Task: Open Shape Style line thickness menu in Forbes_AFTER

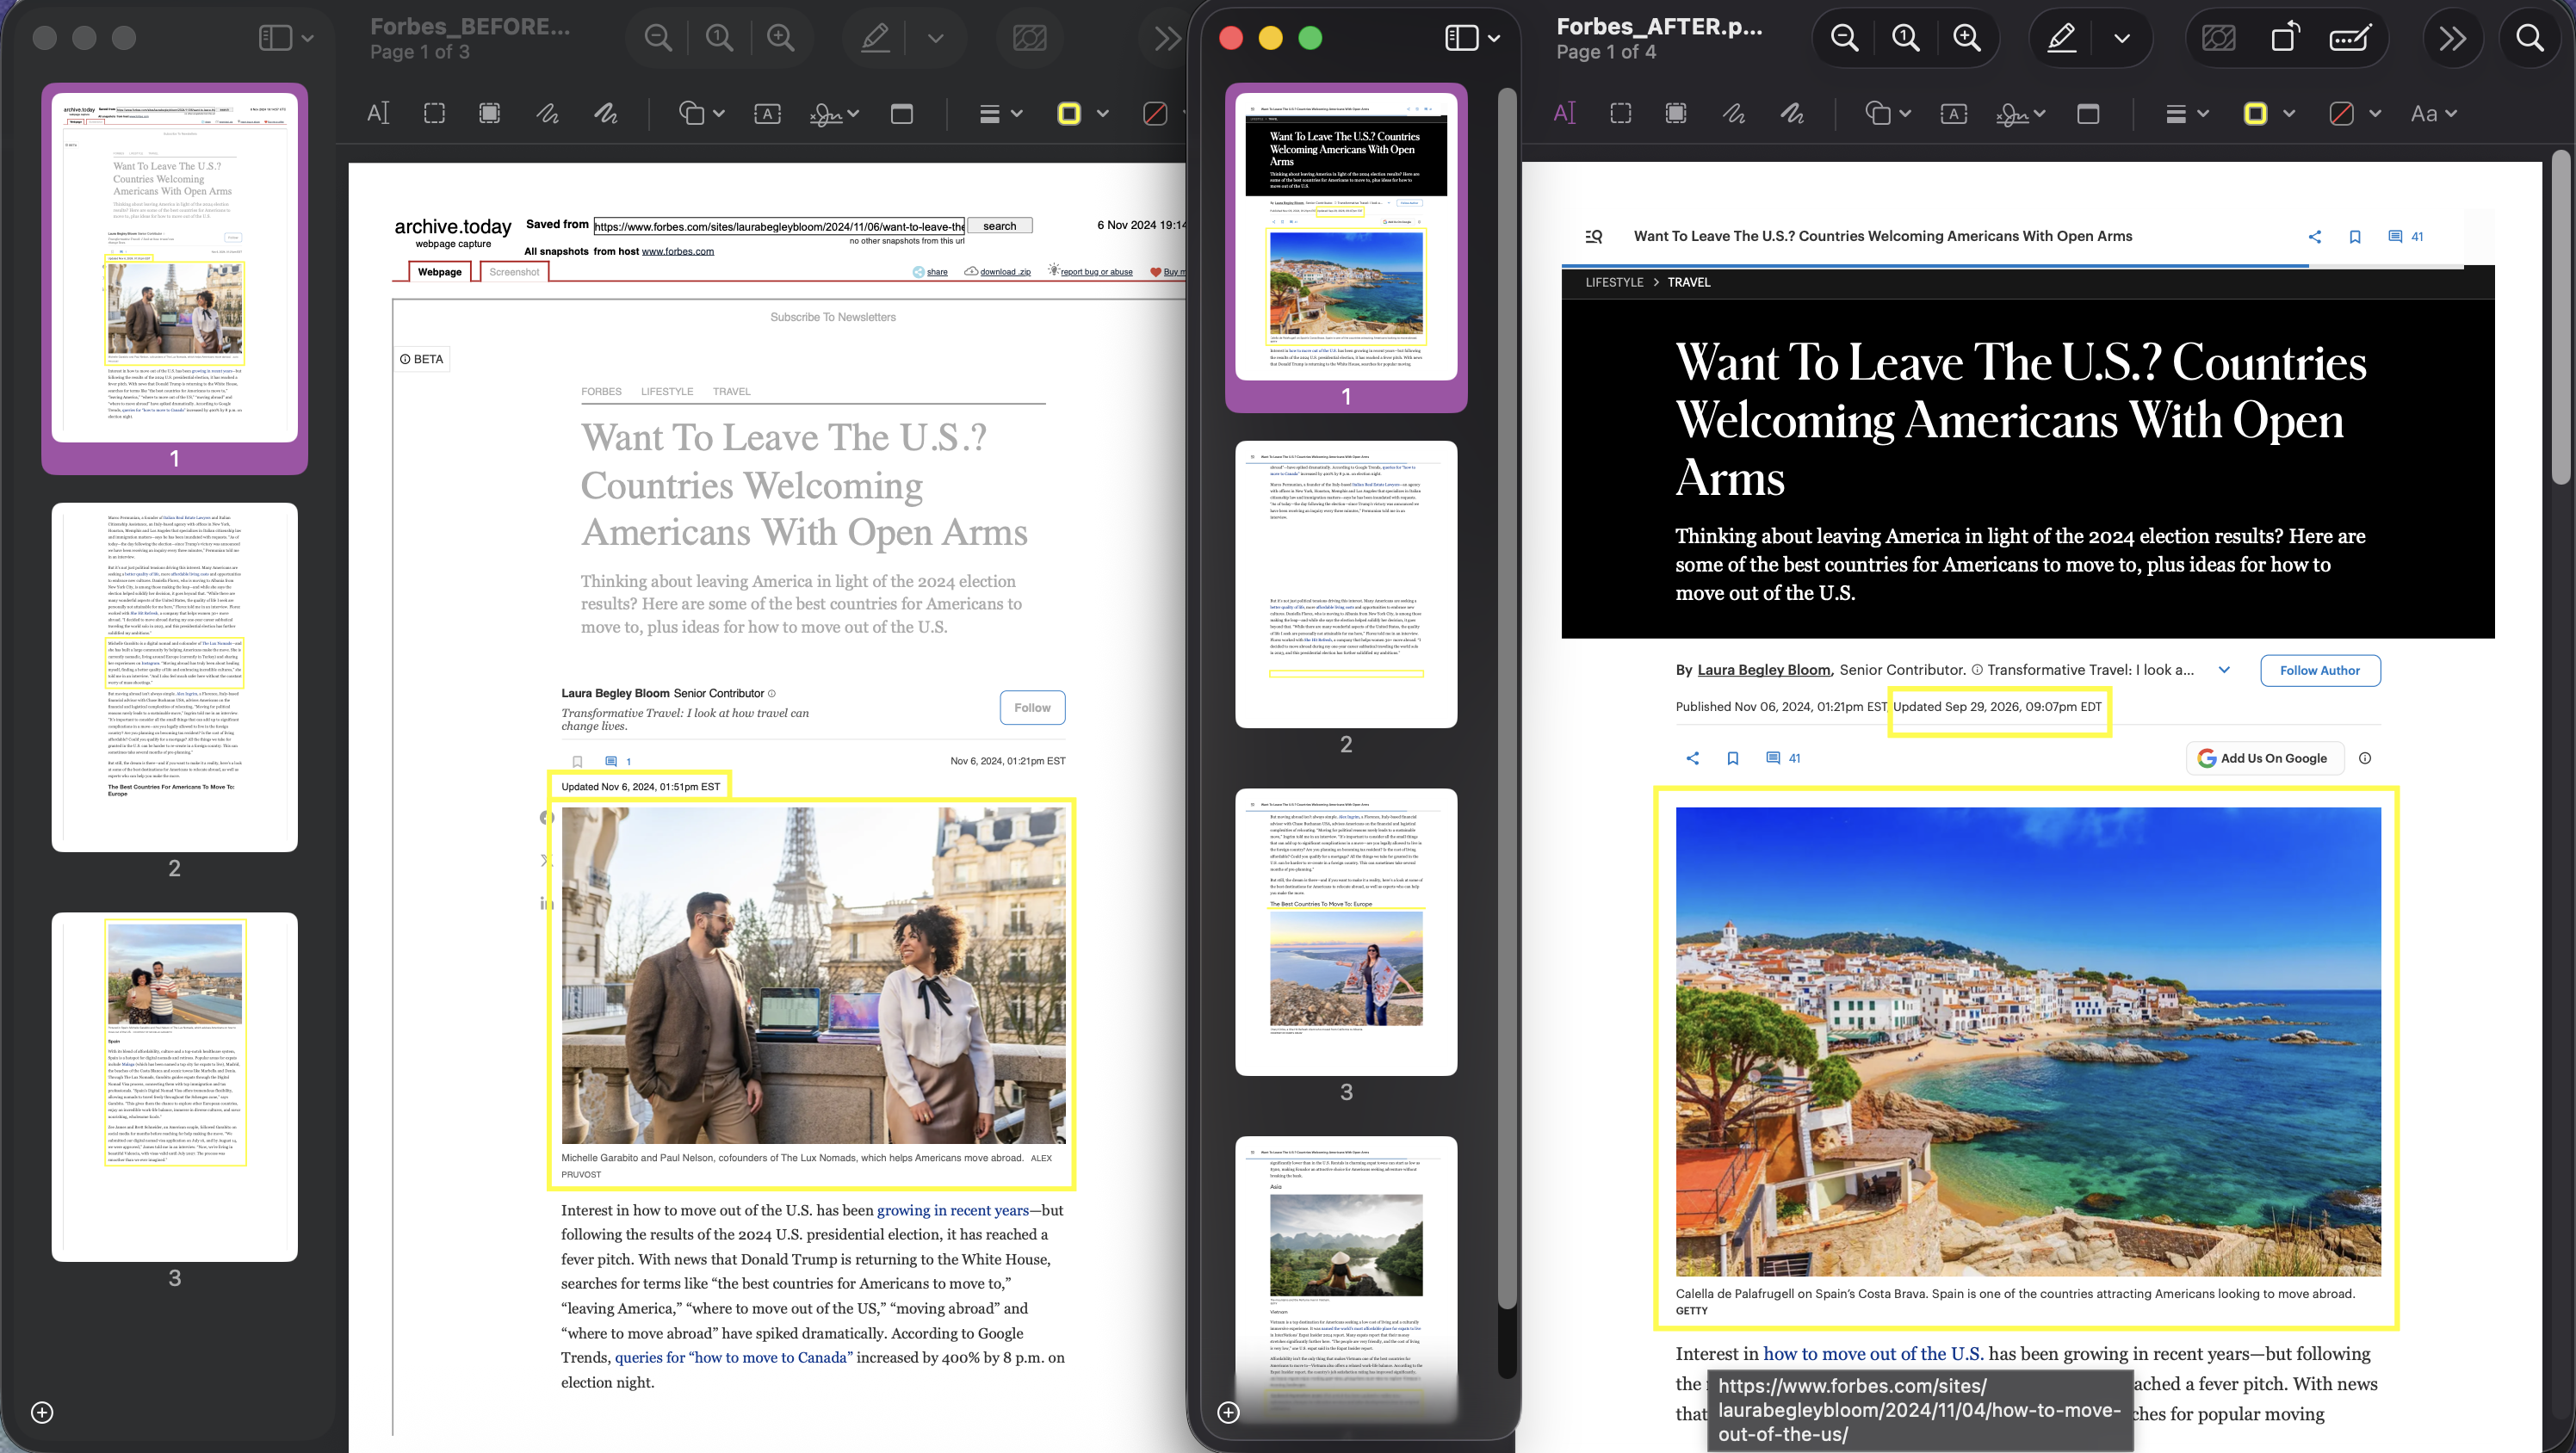Action: coord(2186,113)
